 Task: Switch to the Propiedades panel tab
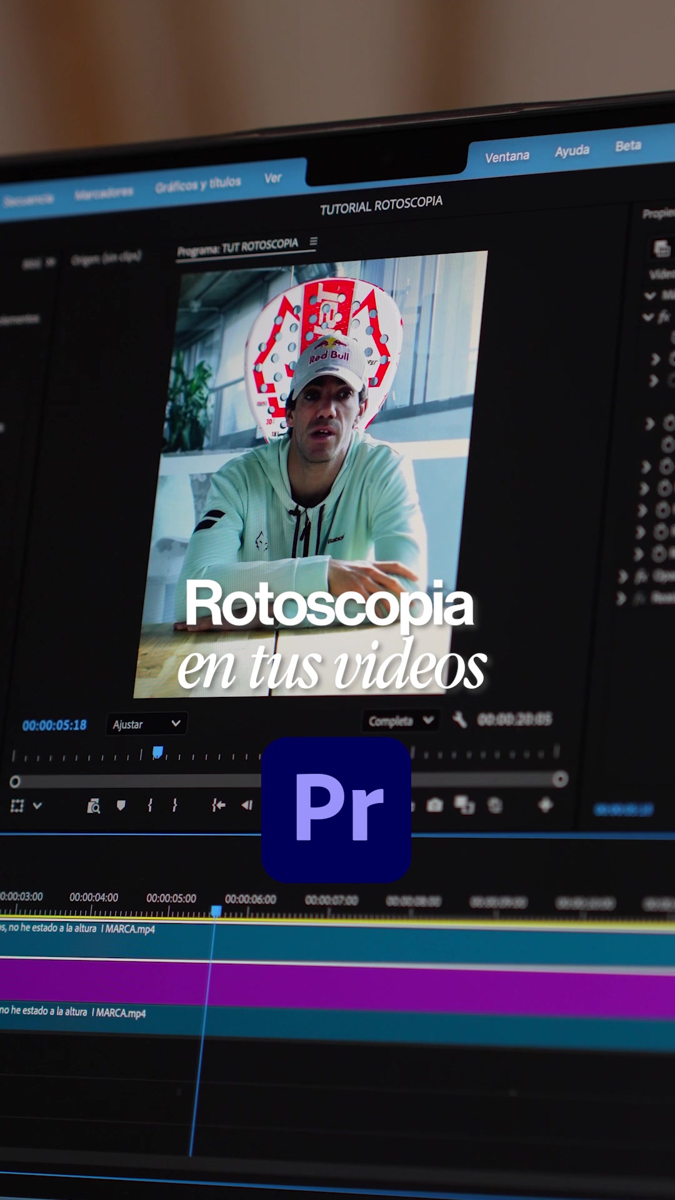[x=658, y=214]
